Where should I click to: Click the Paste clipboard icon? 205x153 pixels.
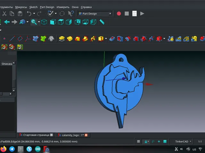20,13
